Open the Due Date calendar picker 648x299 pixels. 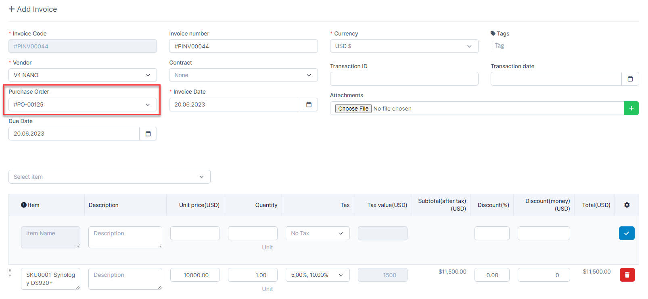click(148, 134)
